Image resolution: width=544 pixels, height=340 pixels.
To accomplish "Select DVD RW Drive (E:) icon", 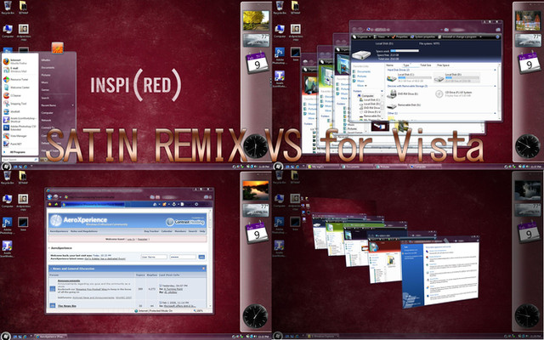I will (392, 93).
